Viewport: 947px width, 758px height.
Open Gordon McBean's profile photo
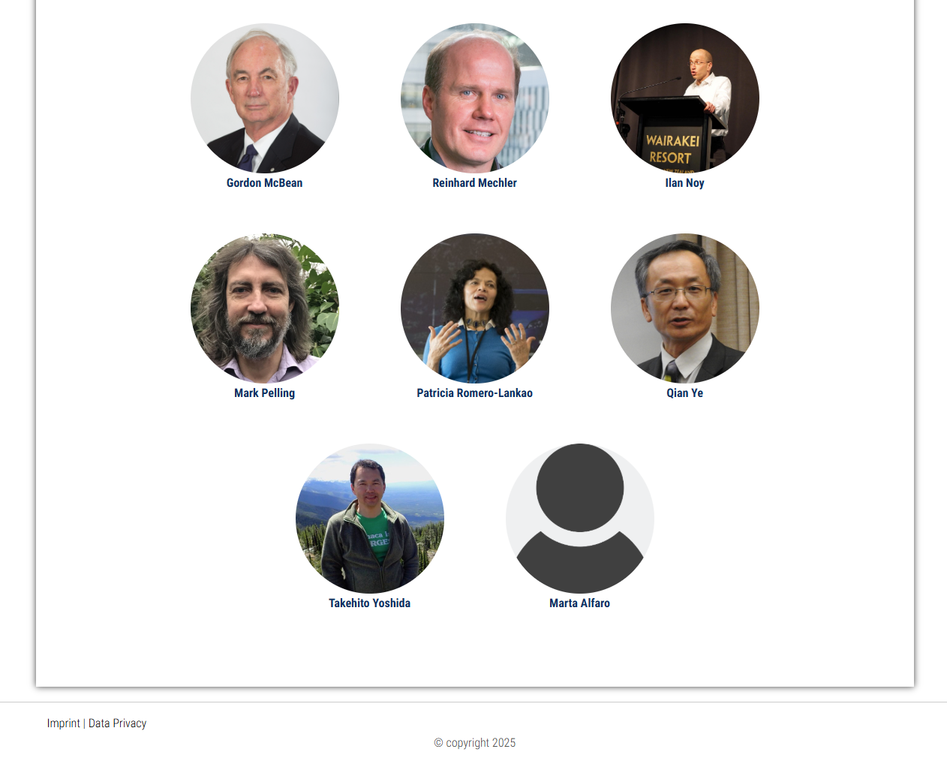(x=265, y=98)
